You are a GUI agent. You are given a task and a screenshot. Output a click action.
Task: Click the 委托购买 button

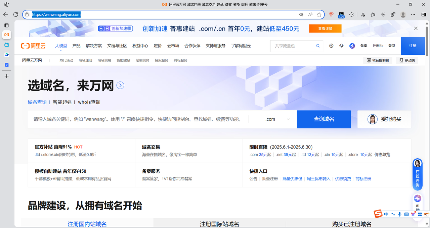384,119
